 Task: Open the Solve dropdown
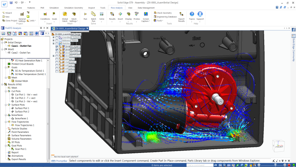(102, 17)
